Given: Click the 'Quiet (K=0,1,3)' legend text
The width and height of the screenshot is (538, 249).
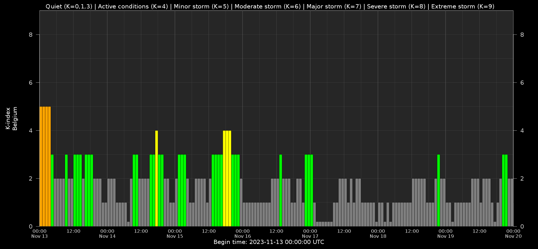Looking at the screenshot, I should pyautogui.click(x=69, y=6).
